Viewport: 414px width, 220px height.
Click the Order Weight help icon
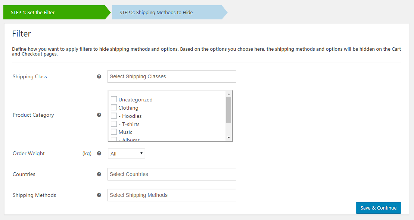pos(99,153)
